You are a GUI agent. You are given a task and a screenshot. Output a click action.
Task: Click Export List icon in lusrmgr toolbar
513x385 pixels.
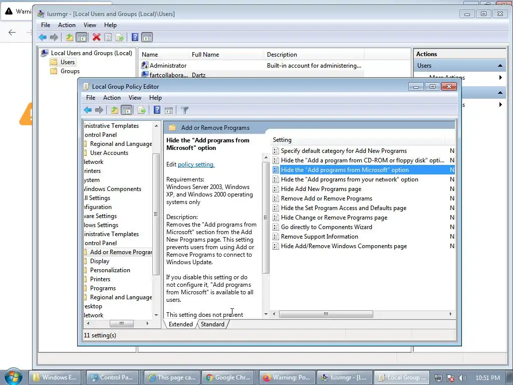[x=120, y=37]
